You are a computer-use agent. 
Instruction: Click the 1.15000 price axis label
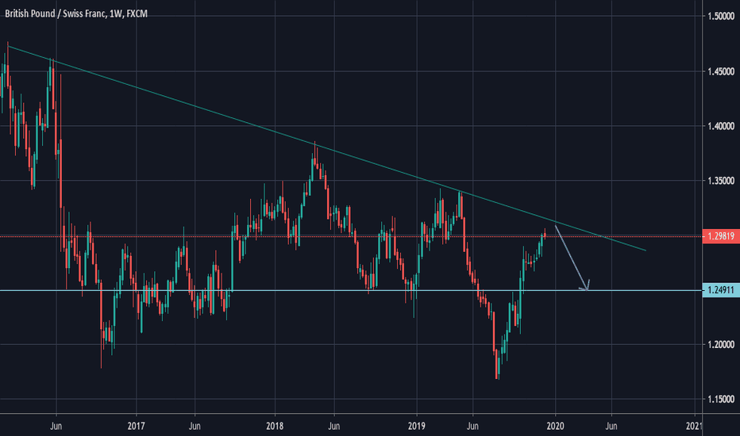coord(721,400)
